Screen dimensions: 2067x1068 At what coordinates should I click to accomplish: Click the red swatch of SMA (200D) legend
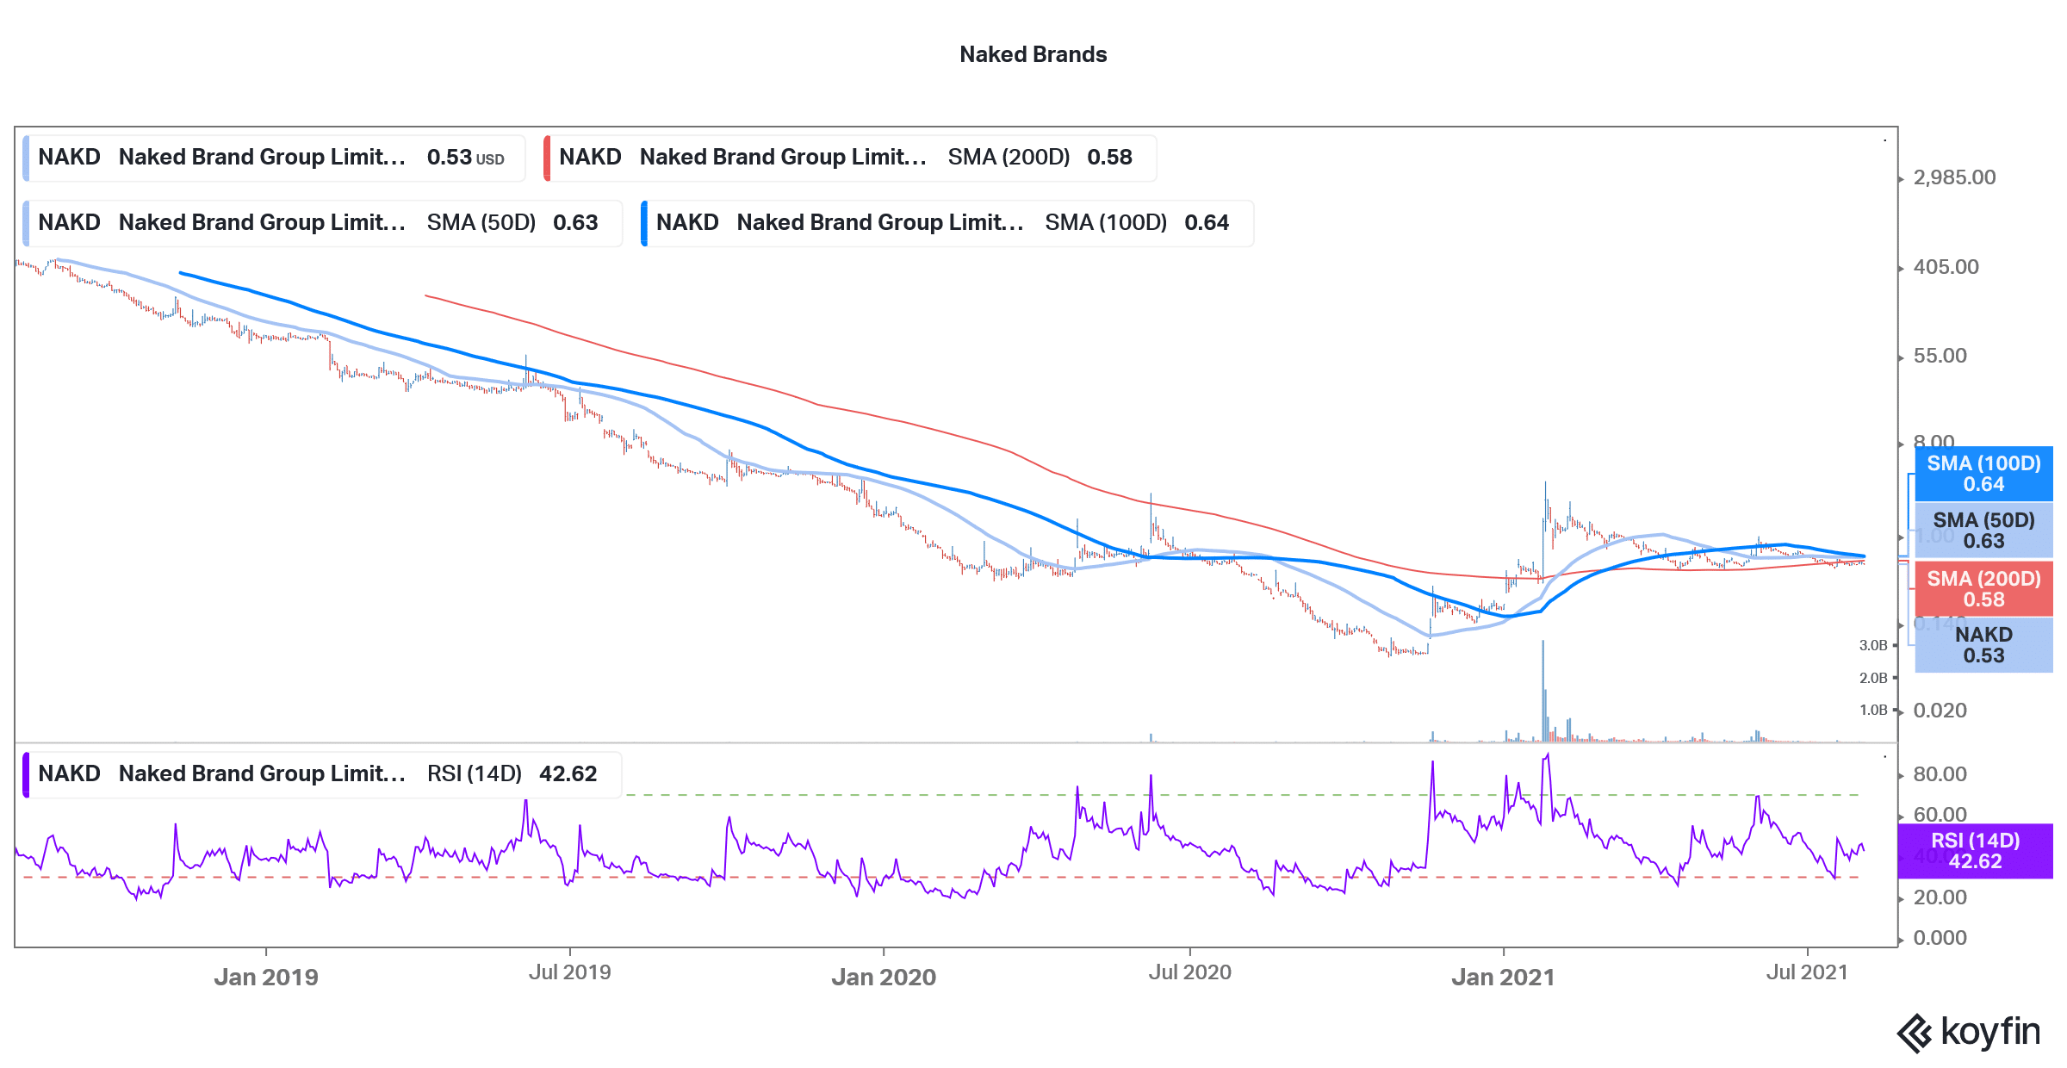click(x=547, y=158)
